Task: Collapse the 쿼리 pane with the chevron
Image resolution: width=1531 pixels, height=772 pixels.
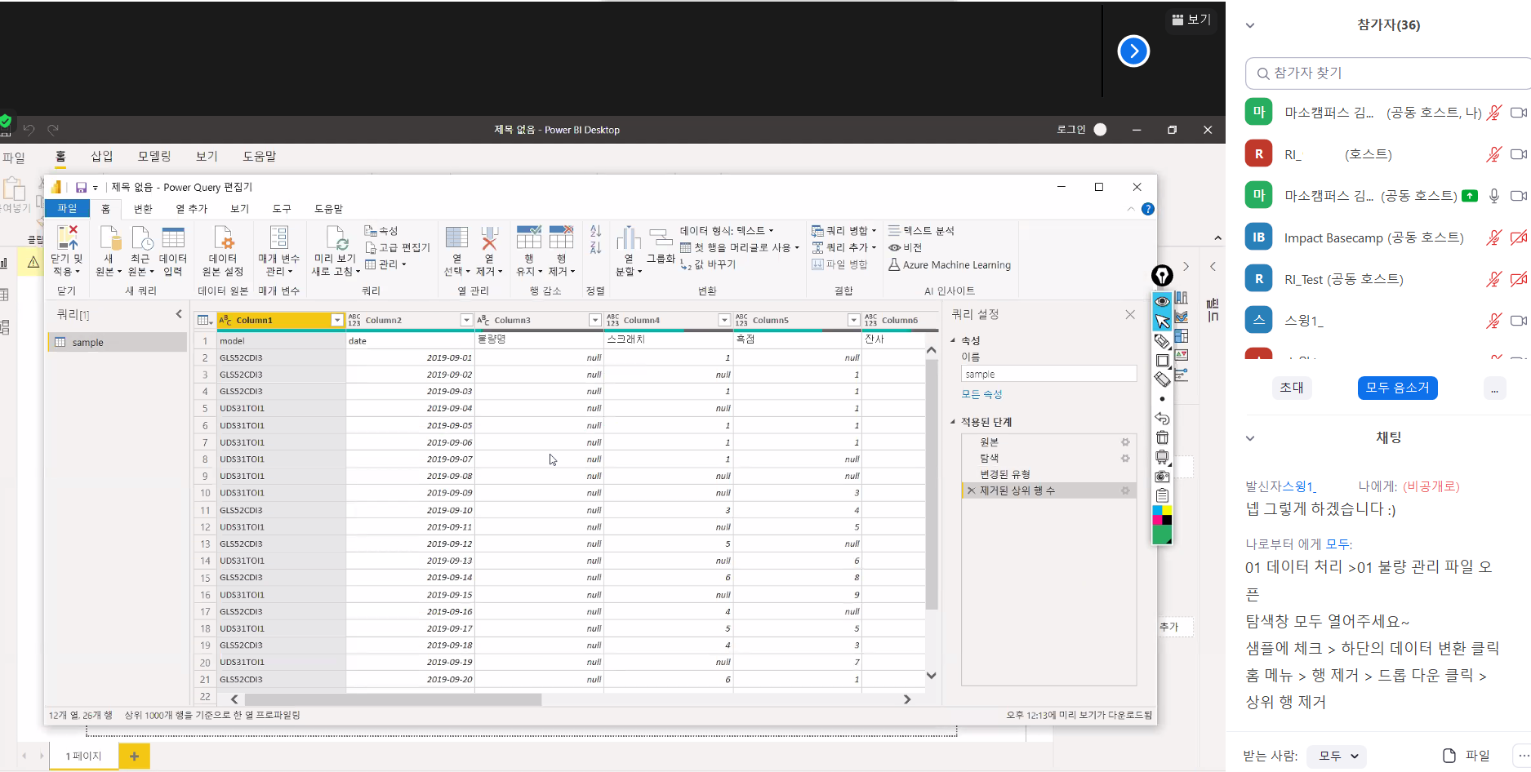Action: click(179, 314)
